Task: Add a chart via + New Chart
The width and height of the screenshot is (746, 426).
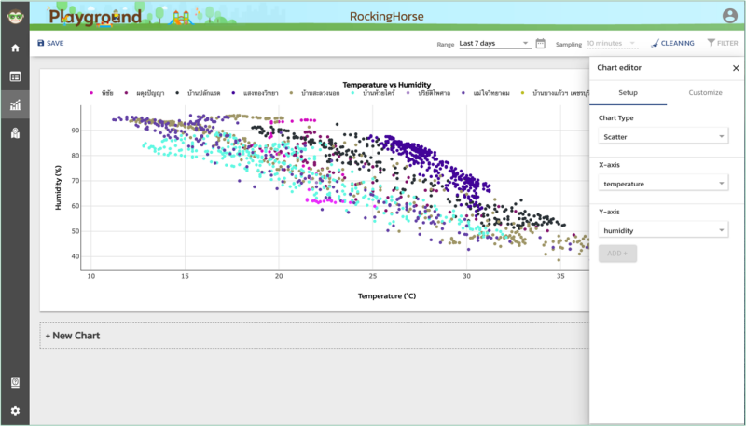Action: pos(73,336)
